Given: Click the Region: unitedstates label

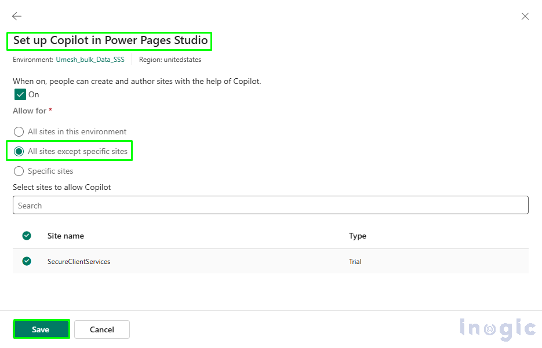Looking at the screenshot, I should (x=170, y=60).
